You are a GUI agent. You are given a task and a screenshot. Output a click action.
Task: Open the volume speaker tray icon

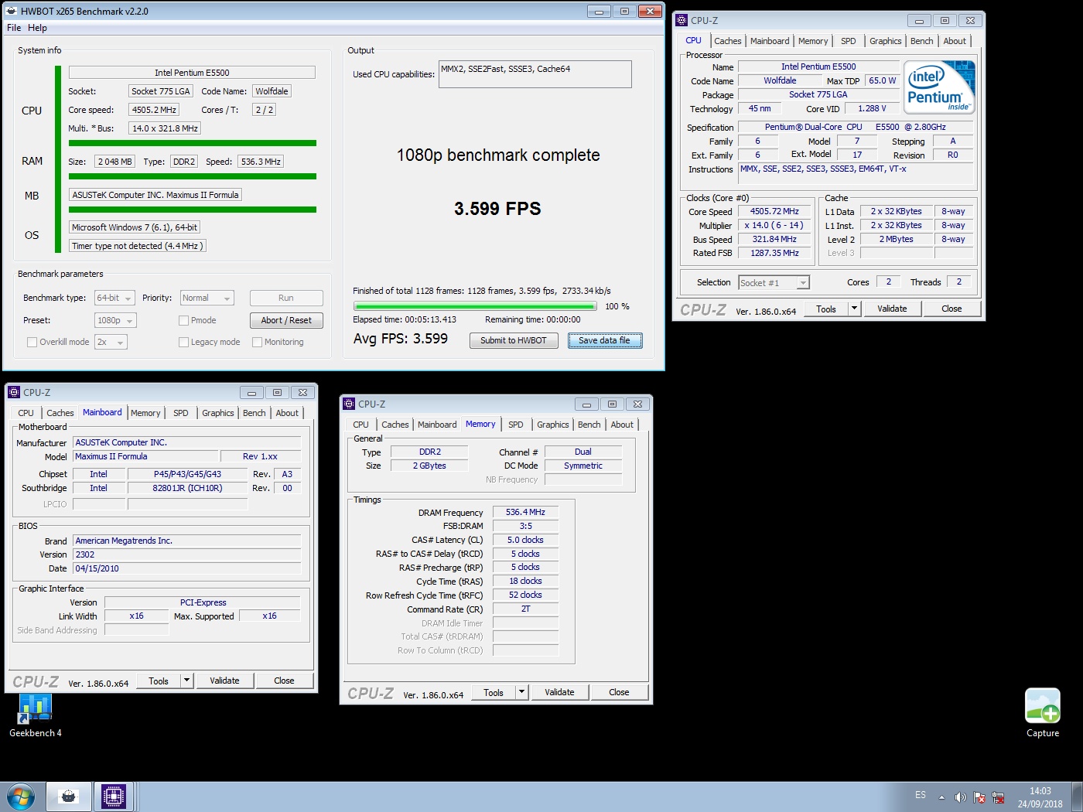pyautogui.click(x=960, y=797)
